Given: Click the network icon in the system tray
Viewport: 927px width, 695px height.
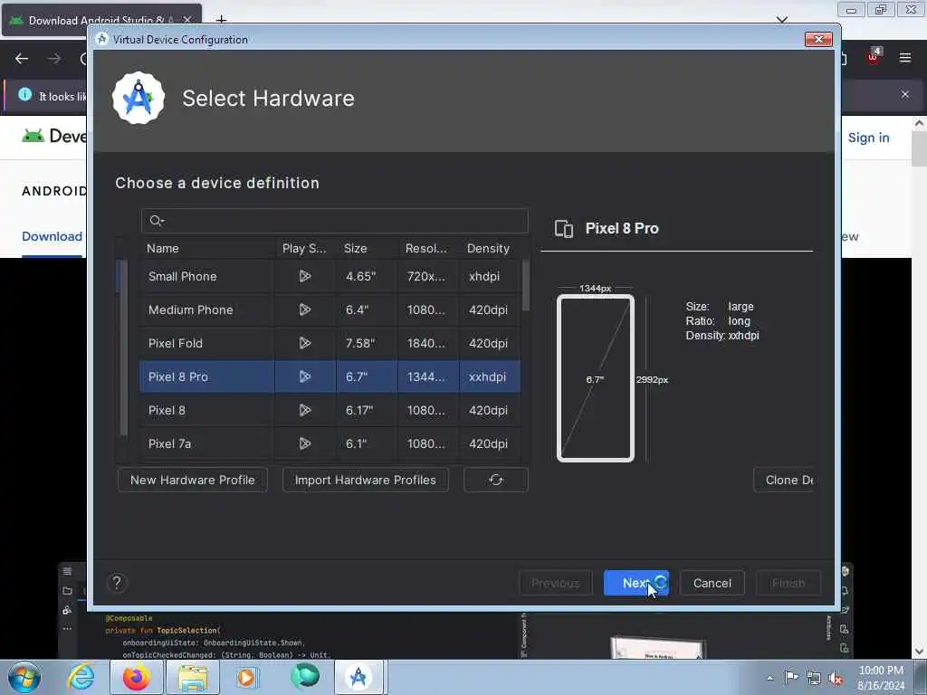Looking at the screenshot, I should coord(814,678).
